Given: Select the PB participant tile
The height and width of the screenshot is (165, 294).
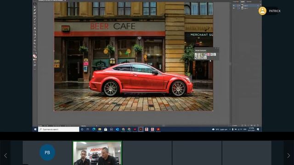Looking at the screenshot, I should [47, 153].
